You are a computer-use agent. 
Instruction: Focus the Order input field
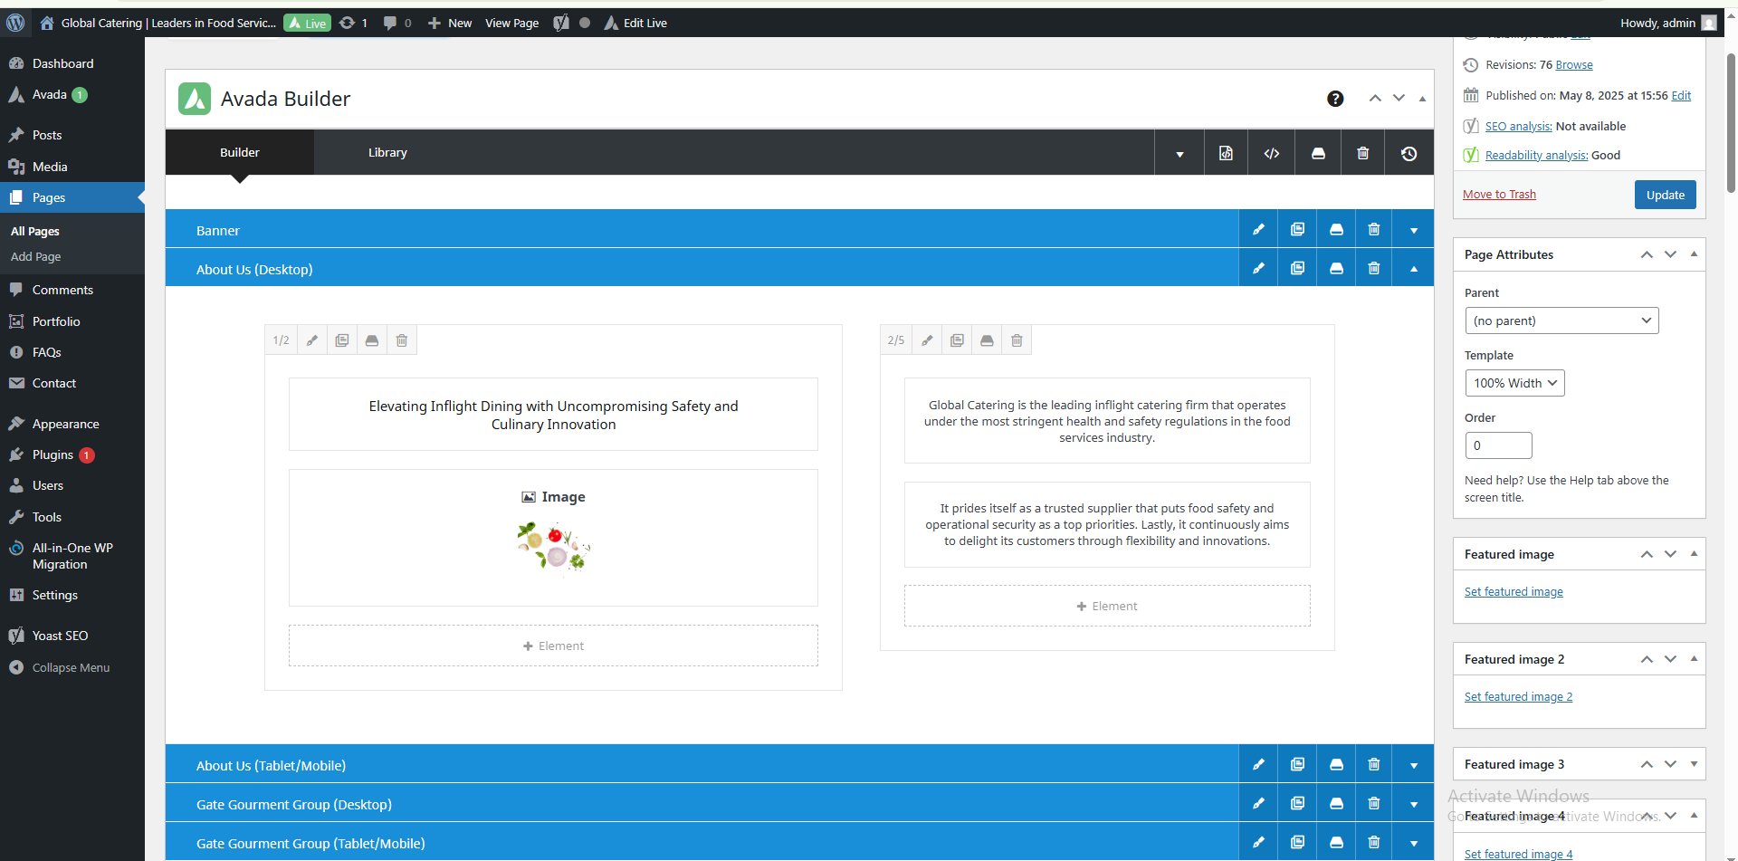point(1498,445)
